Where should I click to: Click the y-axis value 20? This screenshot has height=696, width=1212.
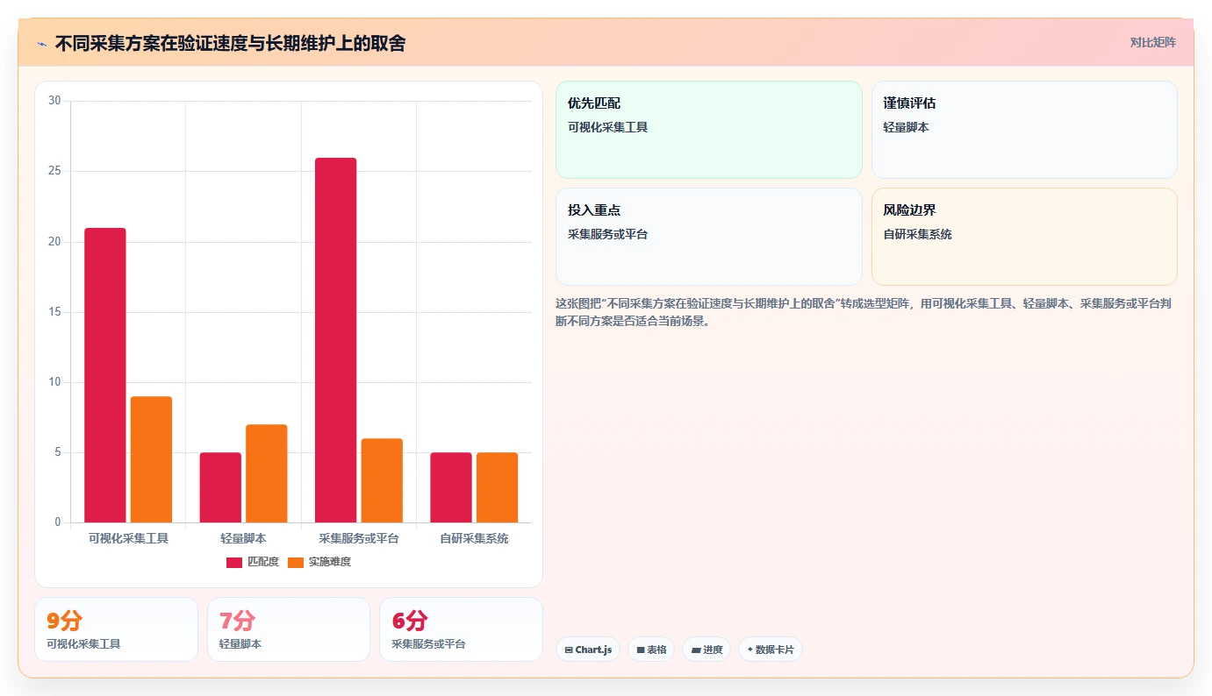click(x=54, y=242)
